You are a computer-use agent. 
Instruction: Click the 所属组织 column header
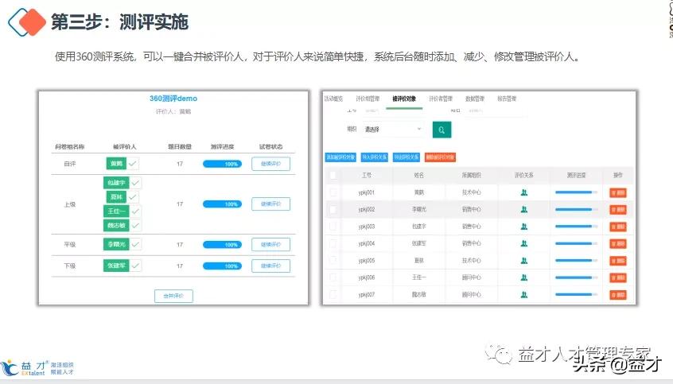(471, 175)
